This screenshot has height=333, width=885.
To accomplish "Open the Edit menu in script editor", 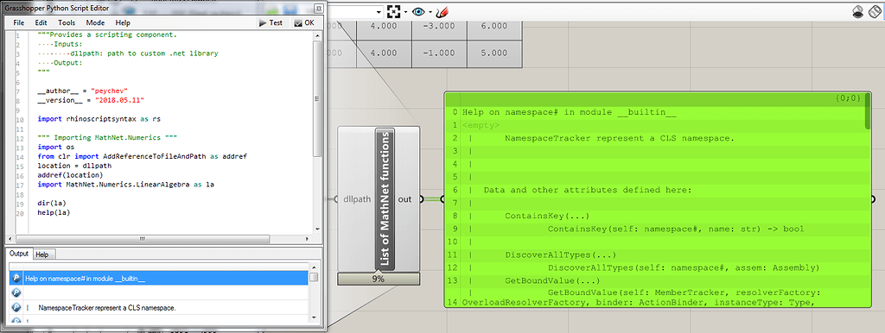I will pos(41,23).
